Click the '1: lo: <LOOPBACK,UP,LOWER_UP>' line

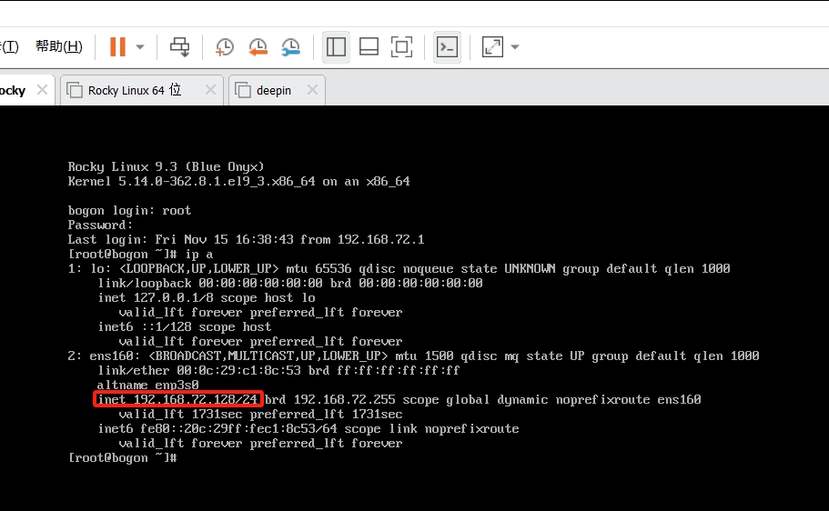coord(399,269)
